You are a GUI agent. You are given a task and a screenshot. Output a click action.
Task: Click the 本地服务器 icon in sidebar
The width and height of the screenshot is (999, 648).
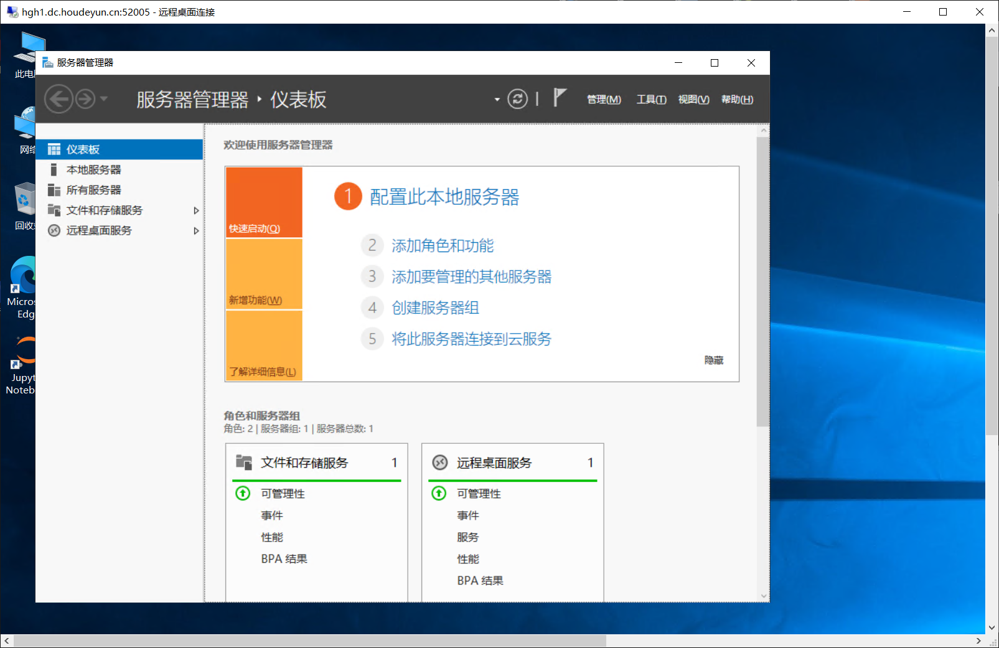pos(54,169)
